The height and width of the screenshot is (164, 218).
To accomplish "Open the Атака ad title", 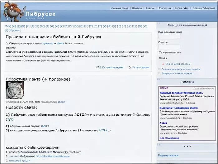I will point(163,123).
